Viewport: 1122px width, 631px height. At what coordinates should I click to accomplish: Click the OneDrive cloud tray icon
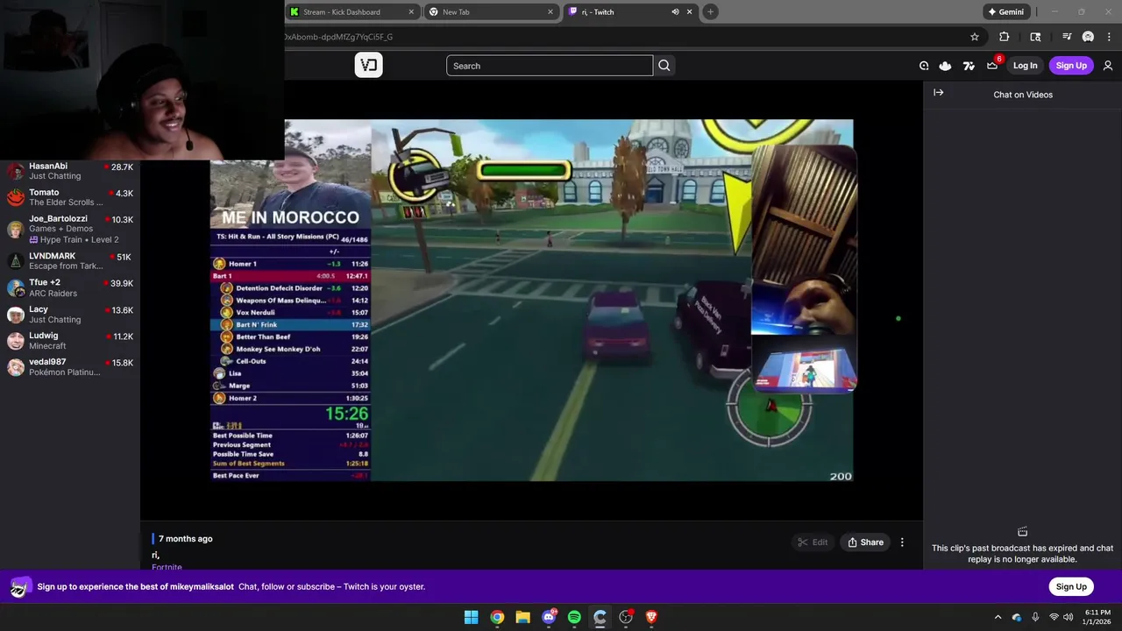tap(1017, 617)
